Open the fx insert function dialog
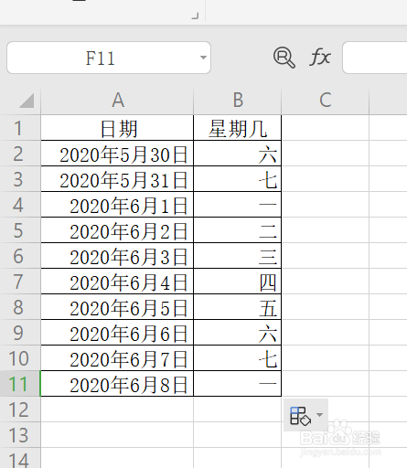Image resolution: width=407 pixels, height=468 pixels. (320, 57)
